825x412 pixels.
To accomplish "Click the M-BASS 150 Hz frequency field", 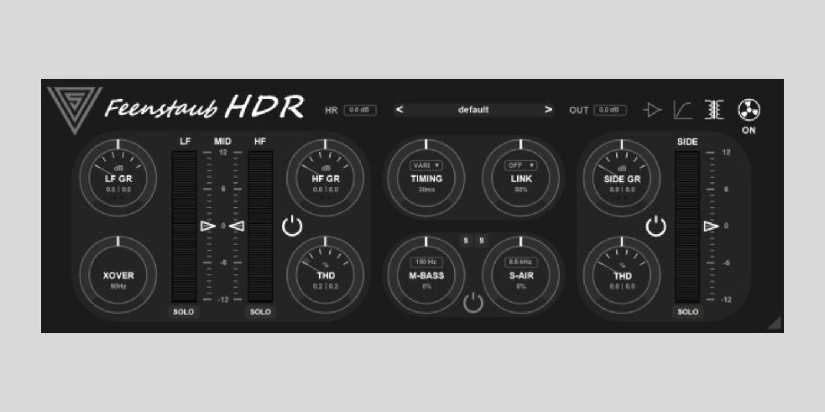I will tap(426, 261).
